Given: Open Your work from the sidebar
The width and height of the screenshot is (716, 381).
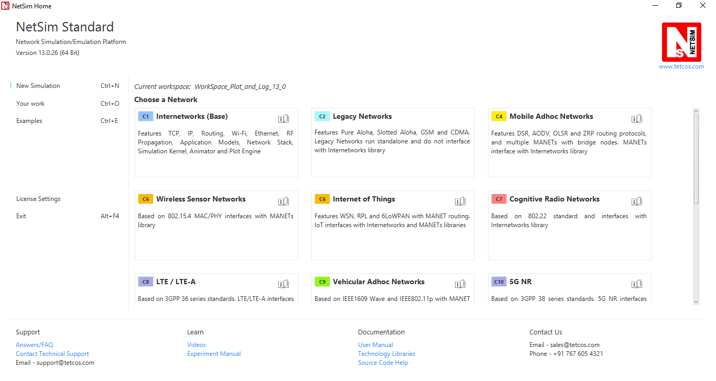Looking at the screenshot, I should [30, 104].
